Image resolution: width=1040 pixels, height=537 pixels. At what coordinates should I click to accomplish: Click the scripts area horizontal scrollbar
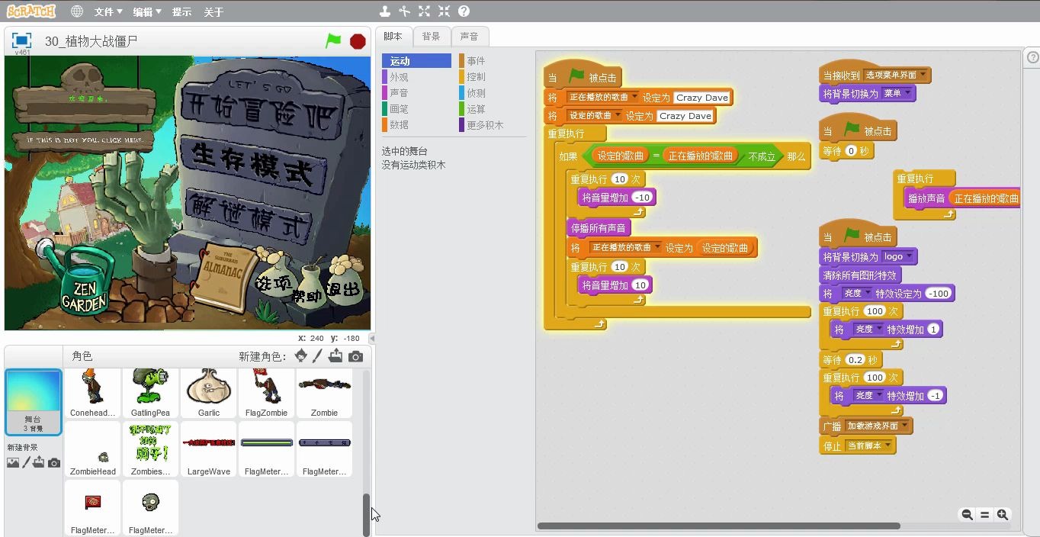point(718,526)
